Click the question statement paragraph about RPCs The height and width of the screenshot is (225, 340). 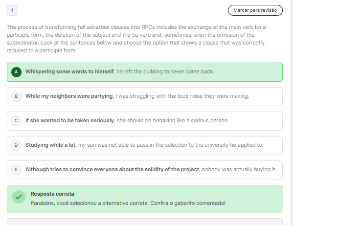[x=137, y=39]
